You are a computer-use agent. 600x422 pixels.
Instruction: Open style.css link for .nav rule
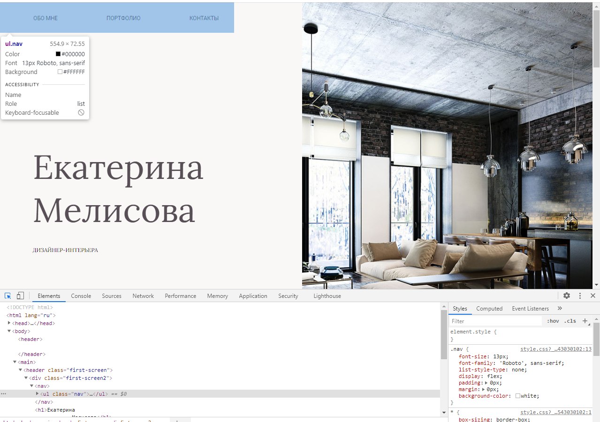pyautogui.click(x=556, y=349)
